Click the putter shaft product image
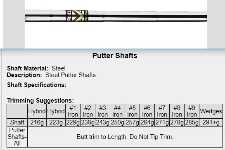Image resolution: width=225 pixels, height=150 pixels. 116,16
